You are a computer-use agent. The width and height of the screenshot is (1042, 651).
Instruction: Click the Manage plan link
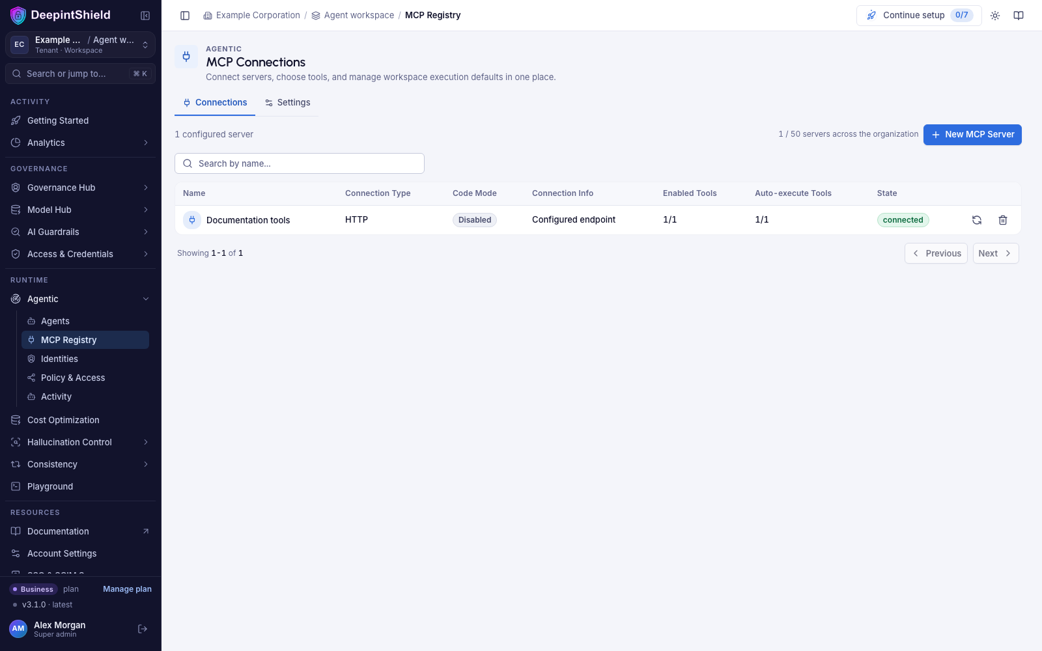click(x=127, y=589)
